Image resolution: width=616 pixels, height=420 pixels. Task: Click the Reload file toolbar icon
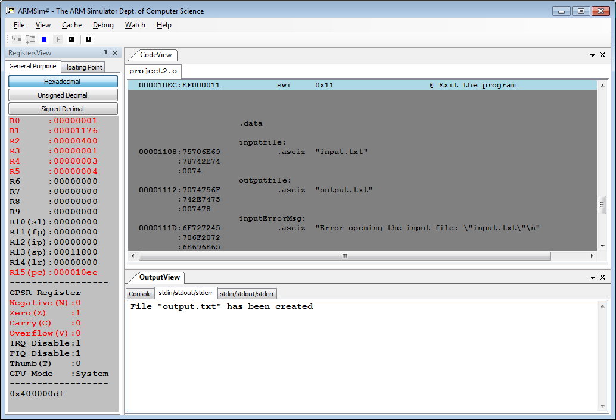(x=89, y=39)
